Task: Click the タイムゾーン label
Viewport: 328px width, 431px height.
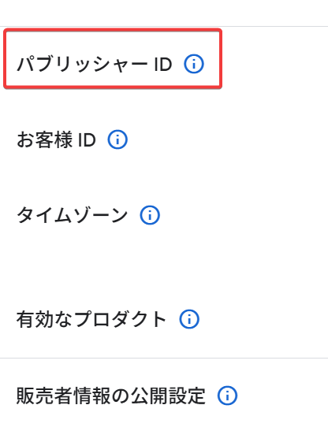Action: point(72,215)
